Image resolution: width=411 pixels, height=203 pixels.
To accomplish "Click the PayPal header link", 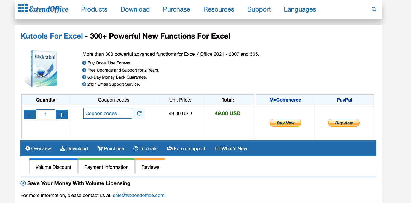I will click(x=345, y=100).
